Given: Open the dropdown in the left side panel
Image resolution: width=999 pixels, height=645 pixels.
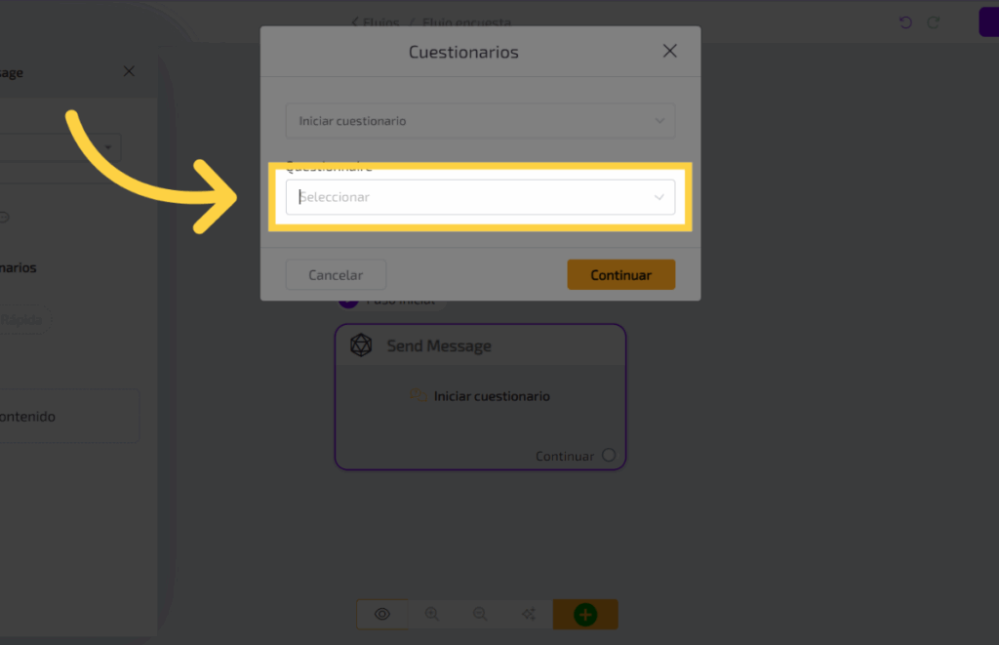Looking at the screenshot, I should pos(105,148).
